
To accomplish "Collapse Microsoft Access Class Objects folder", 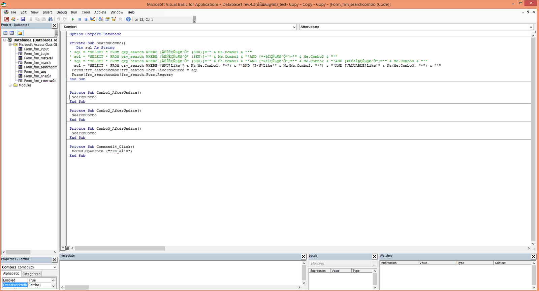I will pyautogui.click(x=10, y=44).
